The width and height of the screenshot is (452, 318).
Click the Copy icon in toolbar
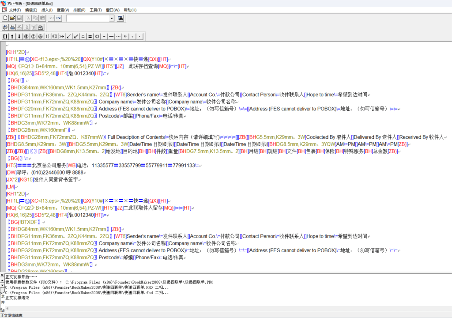pos(35,18)
